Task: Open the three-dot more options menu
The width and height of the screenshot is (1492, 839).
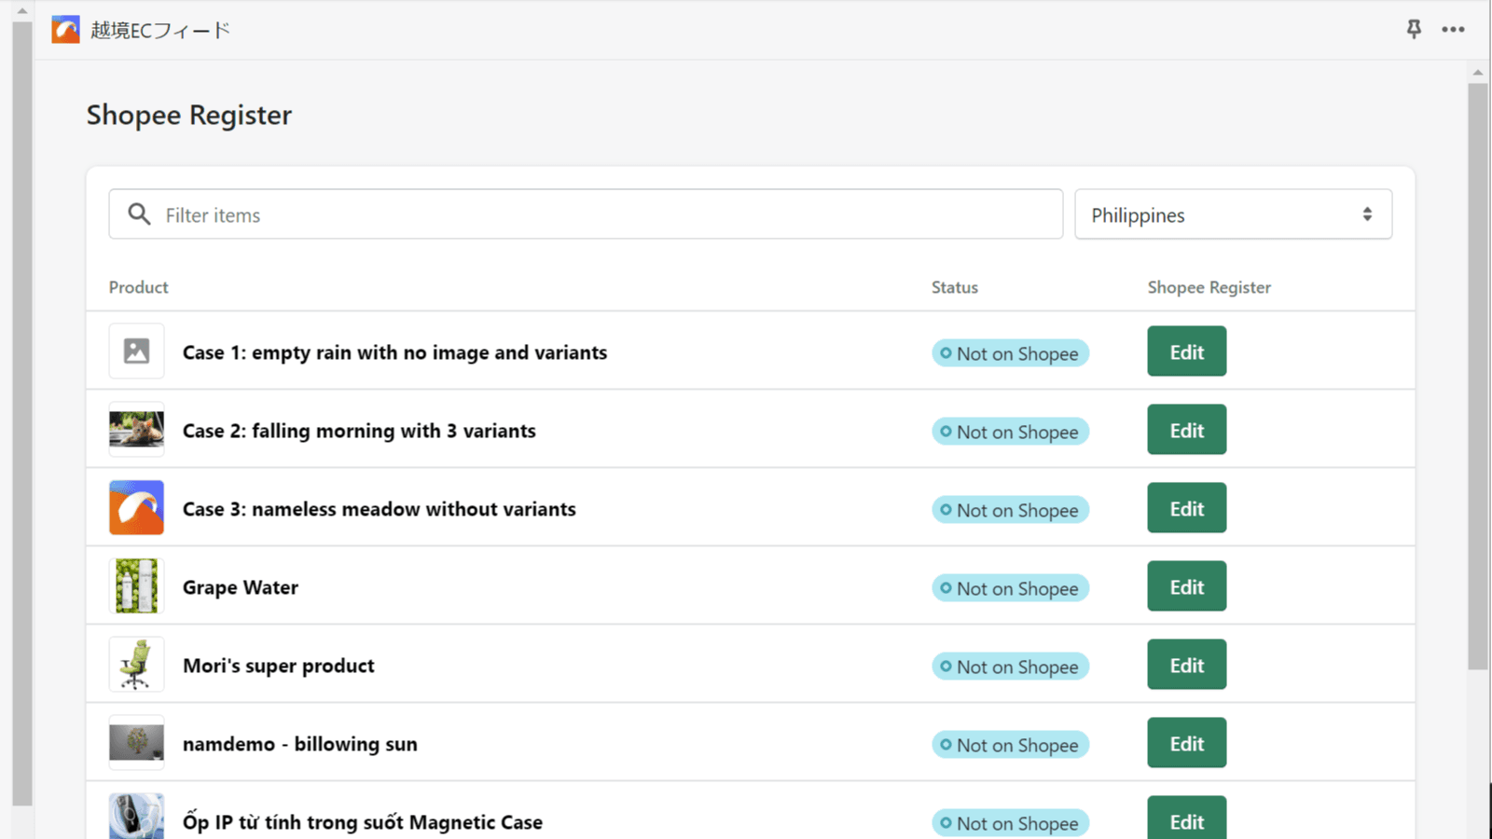Action: pos(1453,30)
